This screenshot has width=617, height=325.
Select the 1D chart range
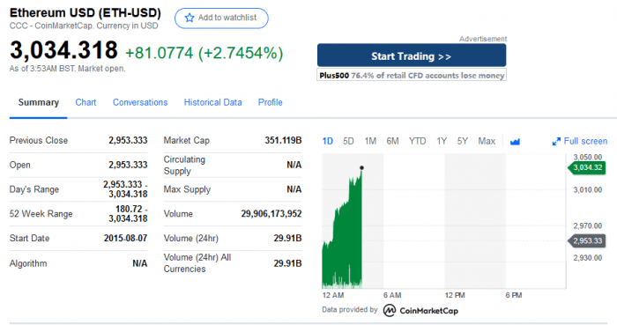[x=327, y=141]
